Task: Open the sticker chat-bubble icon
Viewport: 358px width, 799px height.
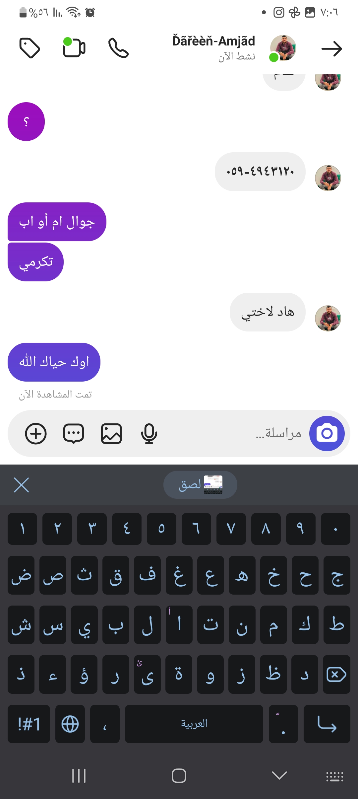Action: click(x=74, y=433)
